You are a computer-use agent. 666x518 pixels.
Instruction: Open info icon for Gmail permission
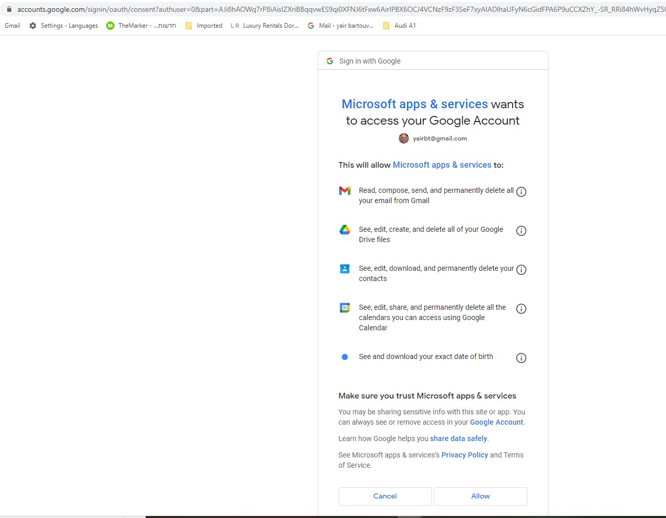521,192
